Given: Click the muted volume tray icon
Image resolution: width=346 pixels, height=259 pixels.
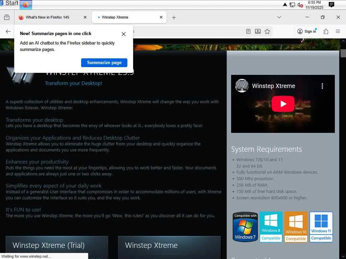Looking at the screenshot, I should pos(300,5).
